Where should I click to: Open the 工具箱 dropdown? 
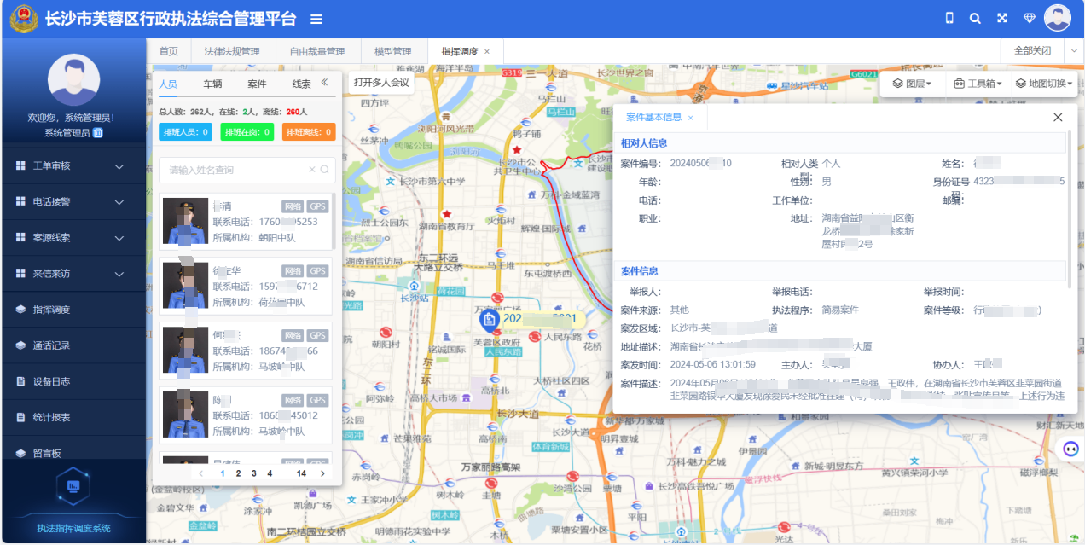(x=978, y=84)
